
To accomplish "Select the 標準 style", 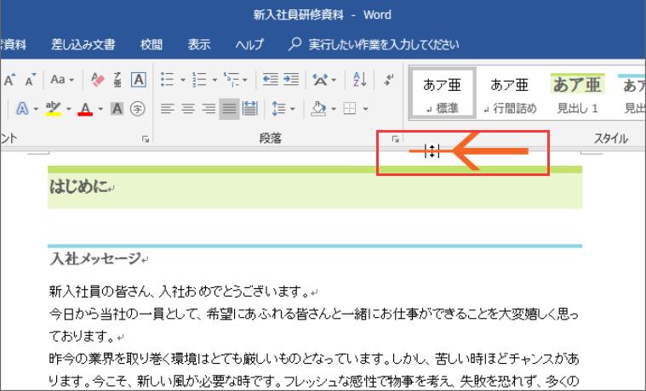I will [443, 93].
